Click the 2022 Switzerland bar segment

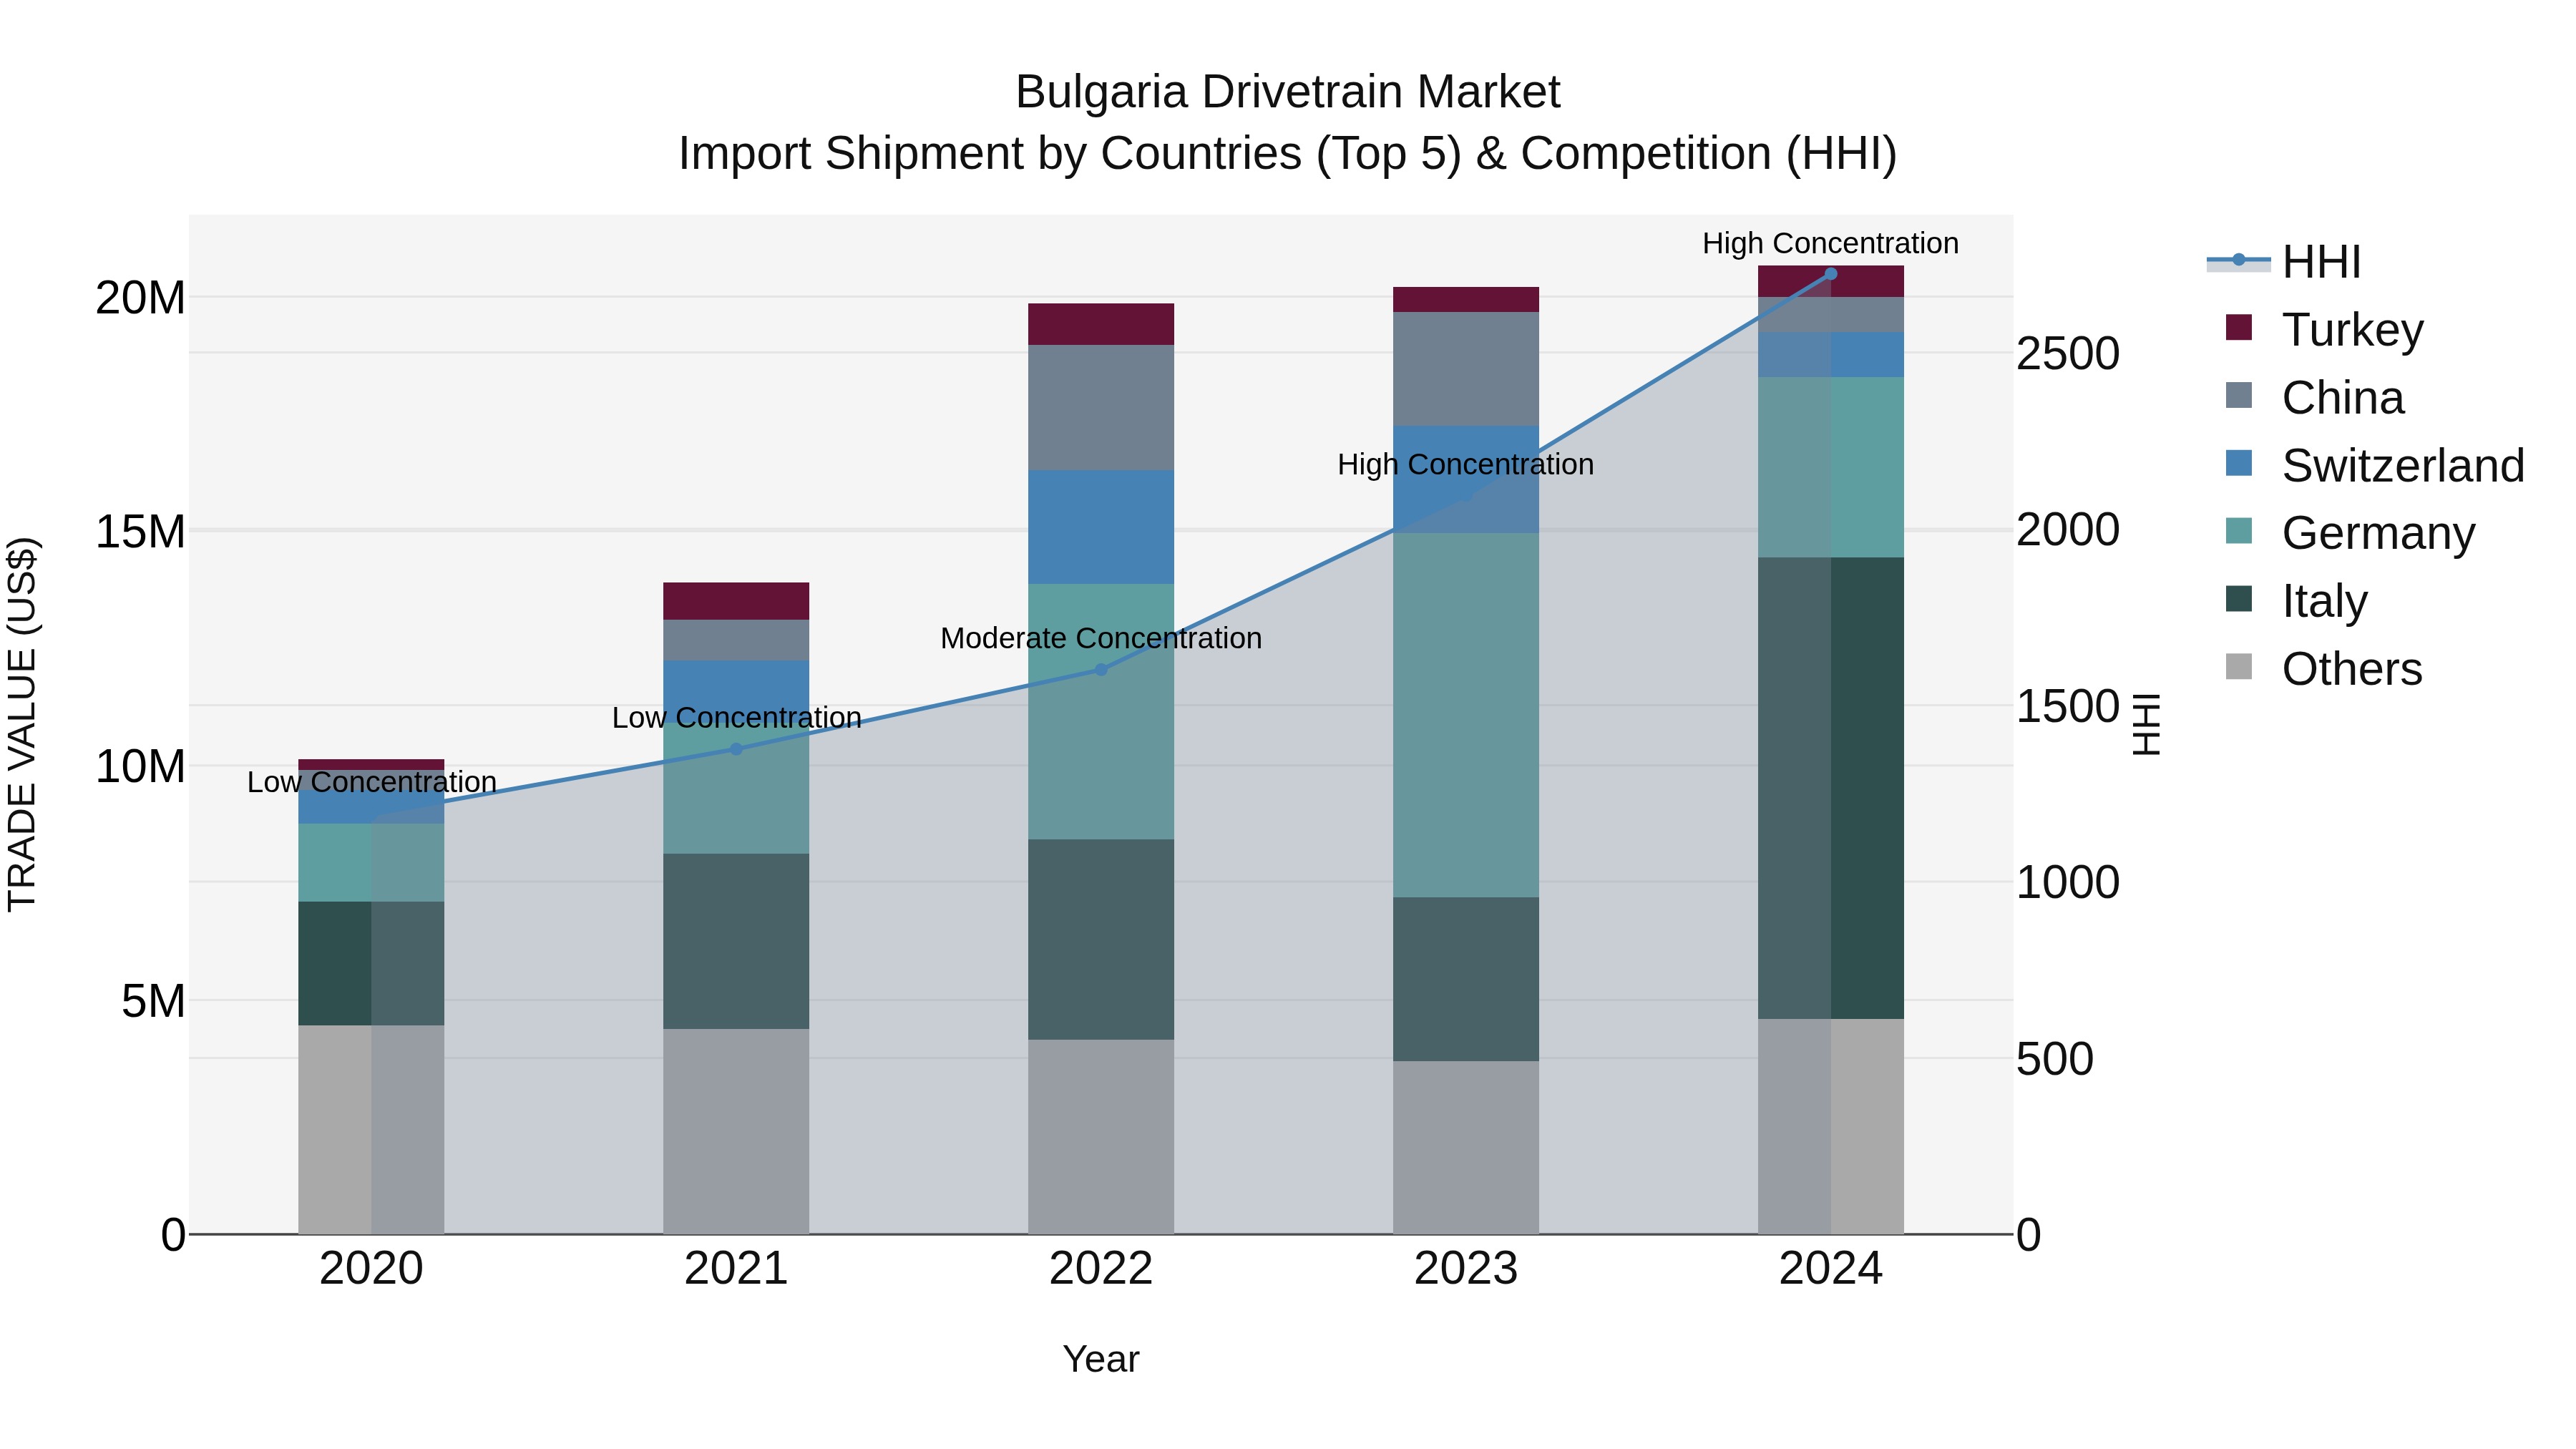coord(1101,527)
